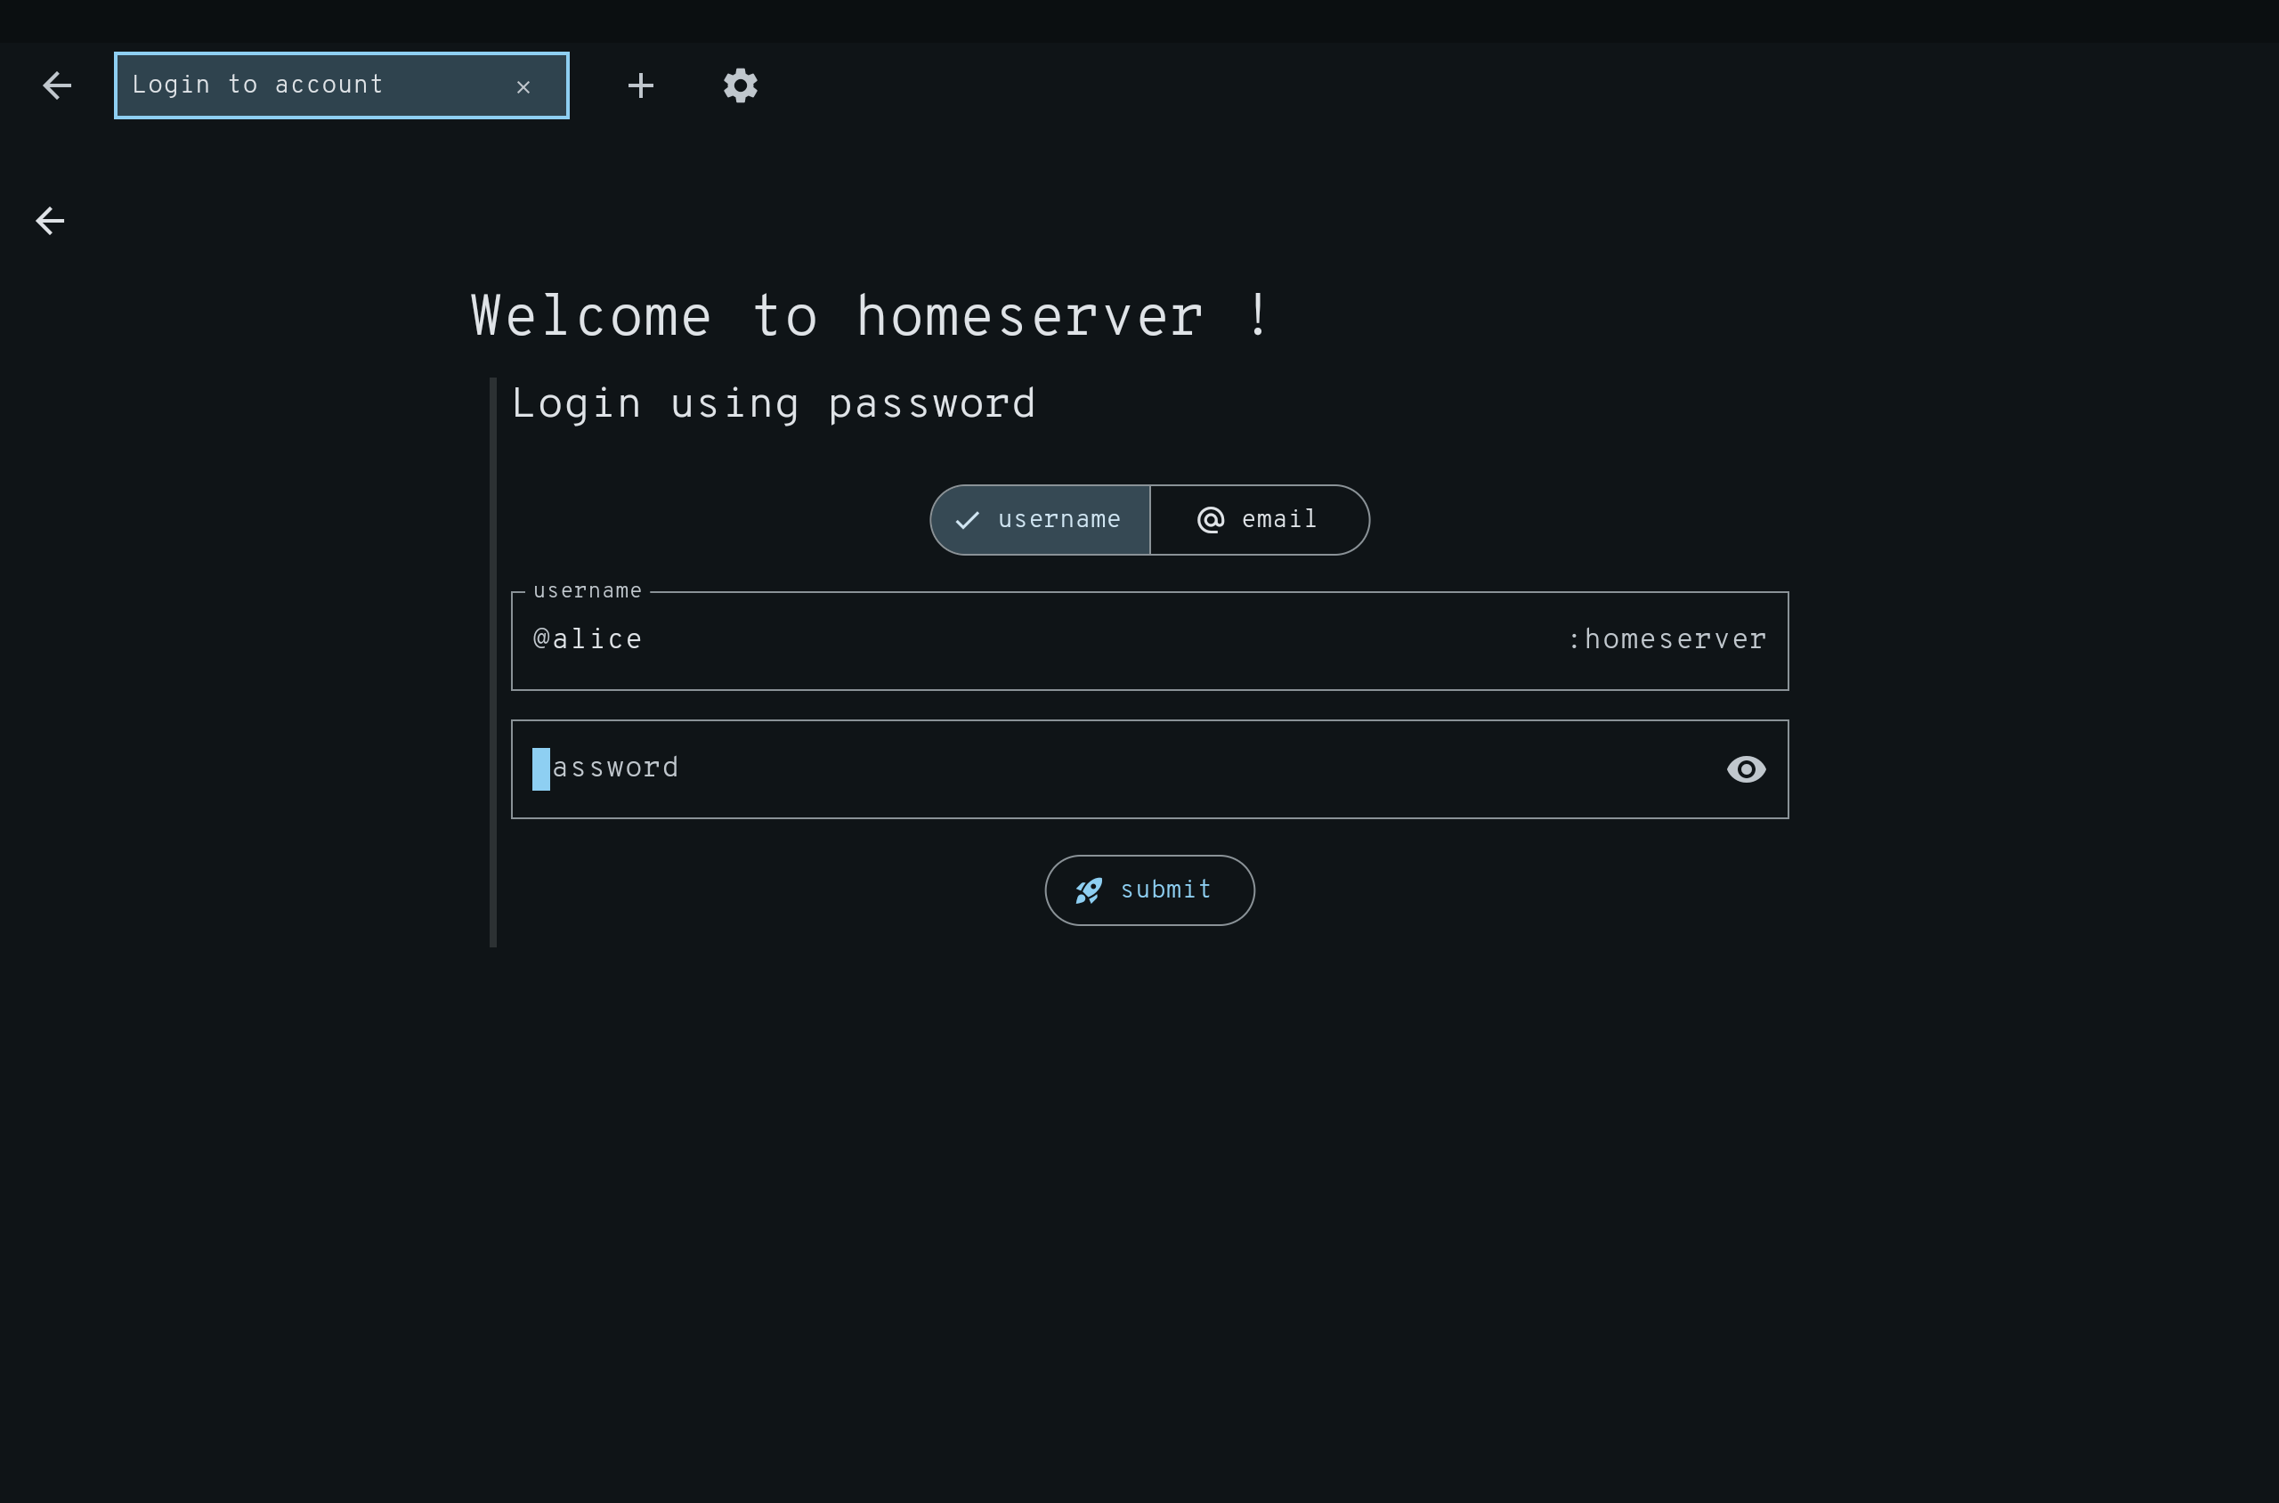Show password with the eye icon
This screenshot has height=1503, width=2279.
tap(1745, 769)
